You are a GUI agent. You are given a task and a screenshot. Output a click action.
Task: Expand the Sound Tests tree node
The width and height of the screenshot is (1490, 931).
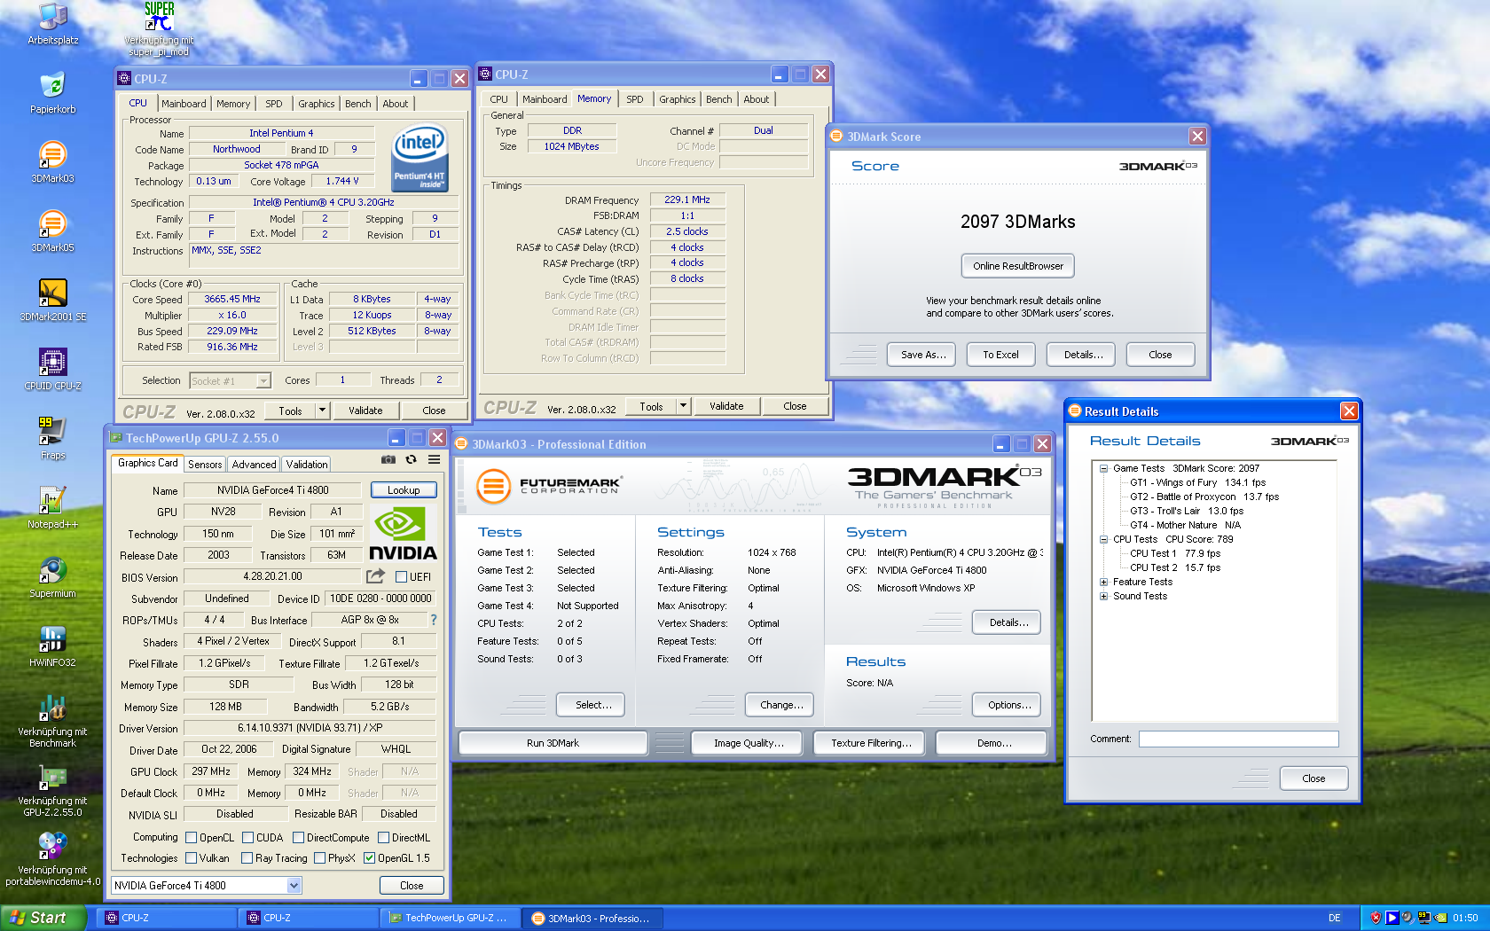1103,596
